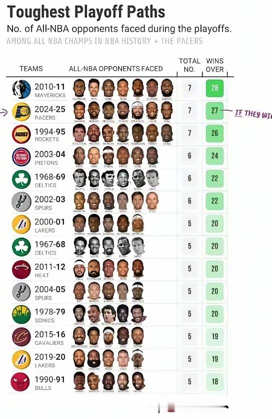Select the Houston Rockets logo

click(21, 134)
